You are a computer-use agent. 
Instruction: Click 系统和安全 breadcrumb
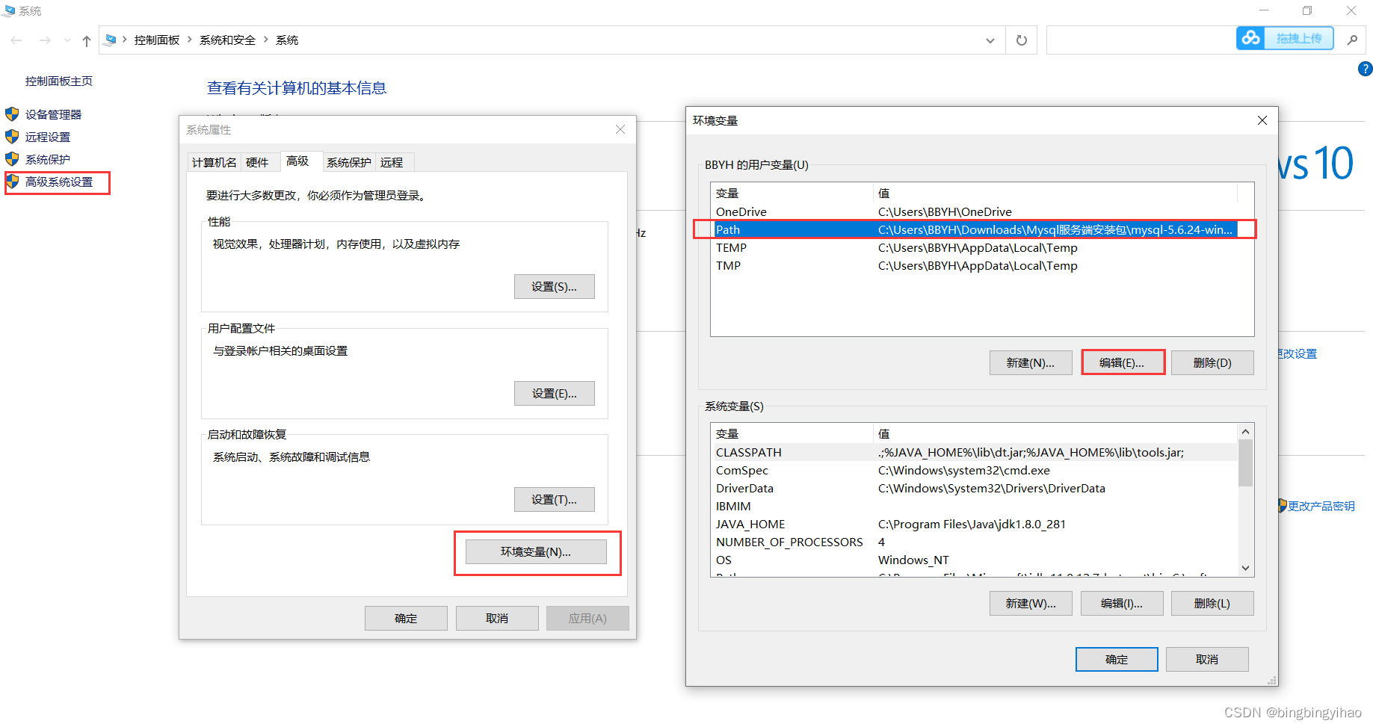point(227,40)
